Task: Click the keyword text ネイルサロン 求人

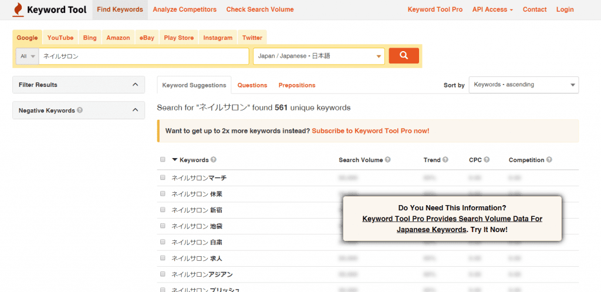Action: (197, 259)
